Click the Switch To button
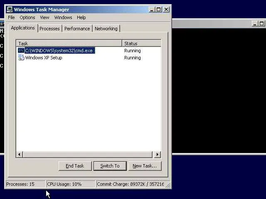Screen dimensions: 266x199 [110, 166]
